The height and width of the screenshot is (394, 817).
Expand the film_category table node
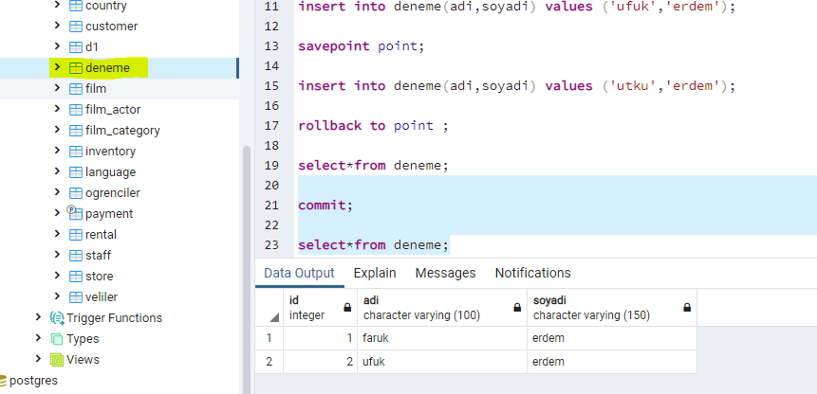(57, 130)
